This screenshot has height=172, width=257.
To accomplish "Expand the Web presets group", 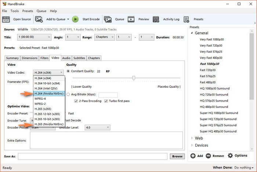I will (x=192, y=138).
